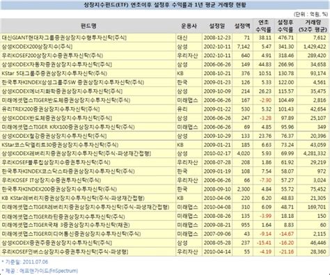Click the 삼성KODEX레버리지 fund name

[76, 153]
